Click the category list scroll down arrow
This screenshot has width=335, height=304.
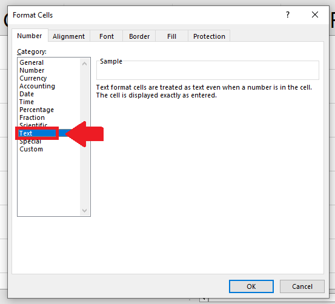[84, 211]
